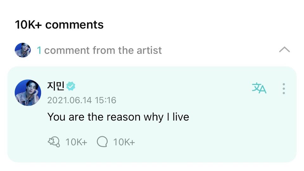Click the 15:16 time of the comment

105,100
